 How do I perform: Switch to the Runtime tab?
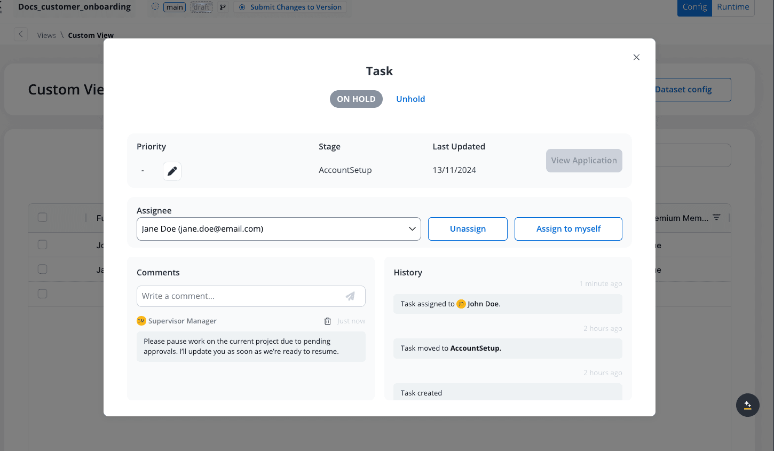[x=733, y=7]
